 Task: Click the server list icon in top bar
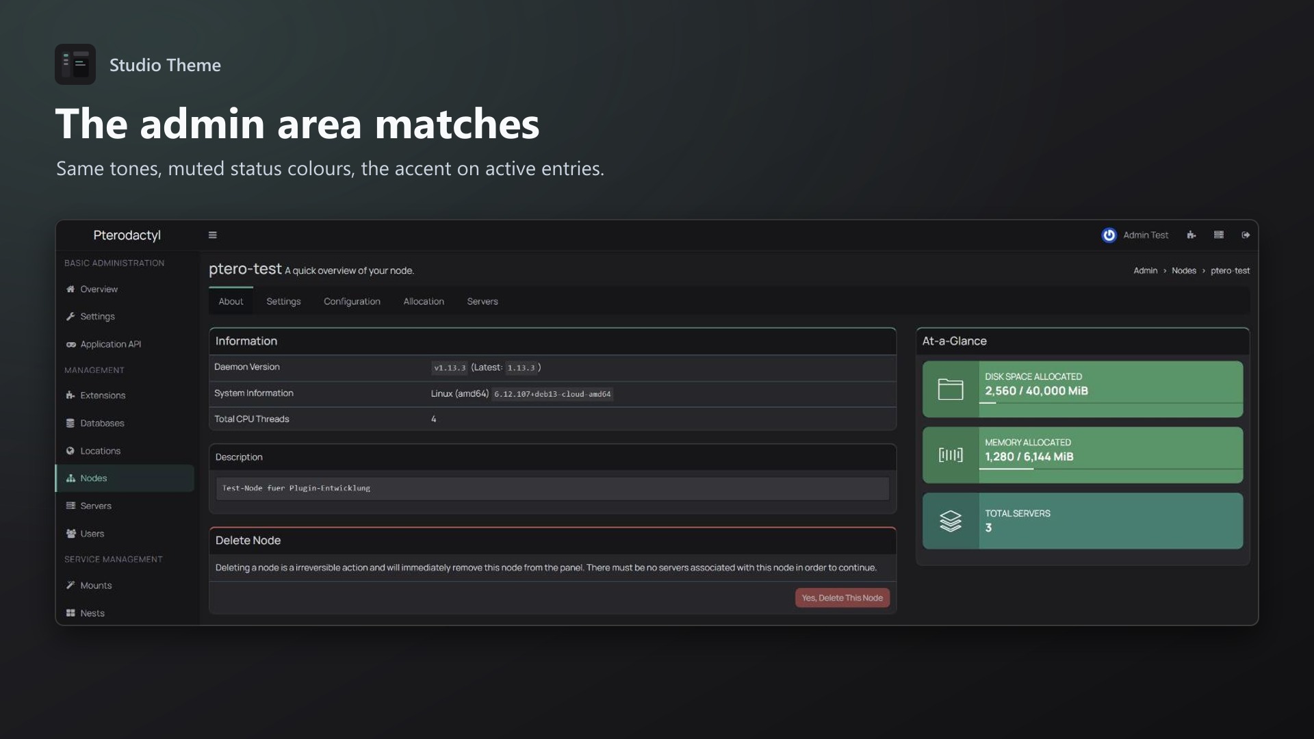tap(1219, 235)
